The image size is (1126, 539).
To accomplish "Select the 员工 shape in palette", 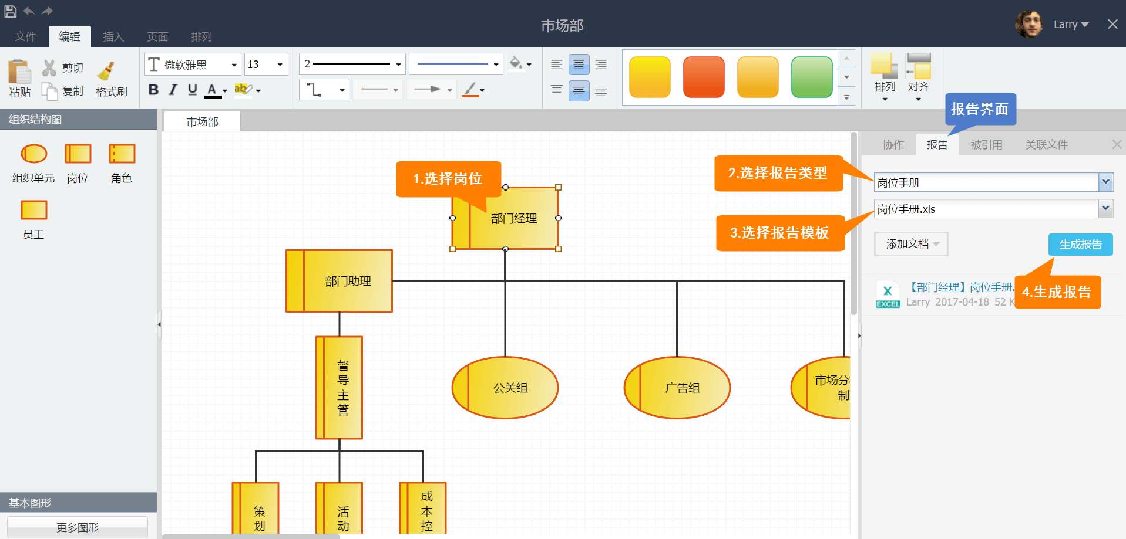I will coord(33,210).
